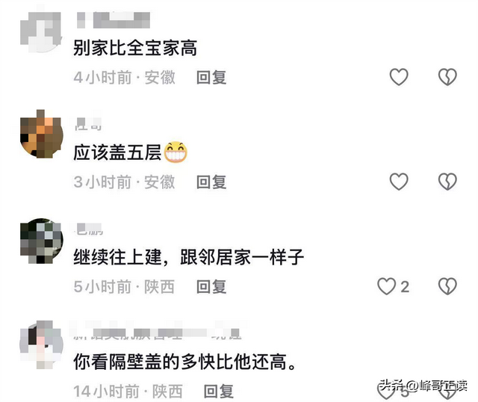Image resolution: width=478 pixels, height=402 pixels.
Task: Like the '你看隔壁盖的多快' comment
Action: (386, 391)
